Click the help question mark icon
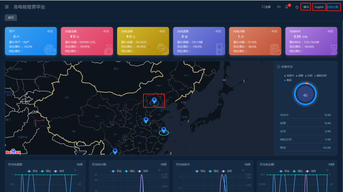Image resolution: width=343 pixels, height=192 pixels. click(297, 7)
